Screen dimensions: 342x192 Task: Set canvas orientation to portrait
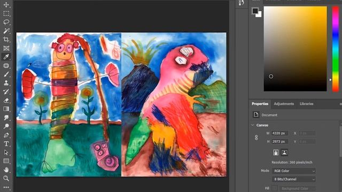(276, 153)
